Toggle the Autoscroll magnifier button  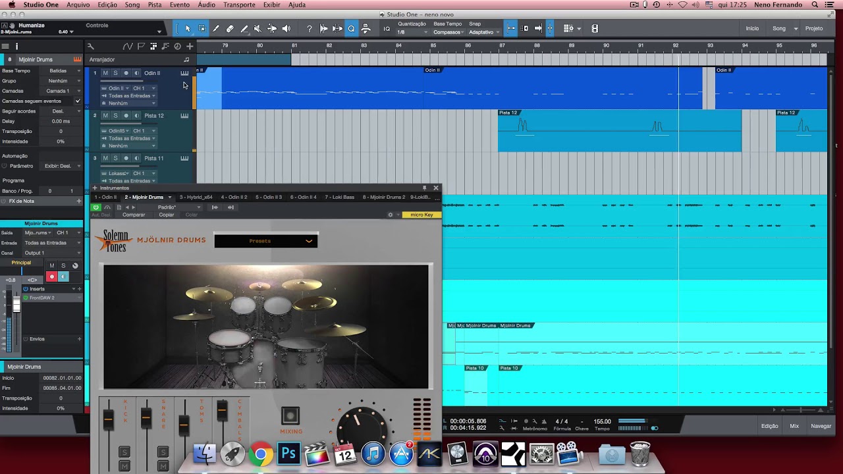(x=351, y=28)
